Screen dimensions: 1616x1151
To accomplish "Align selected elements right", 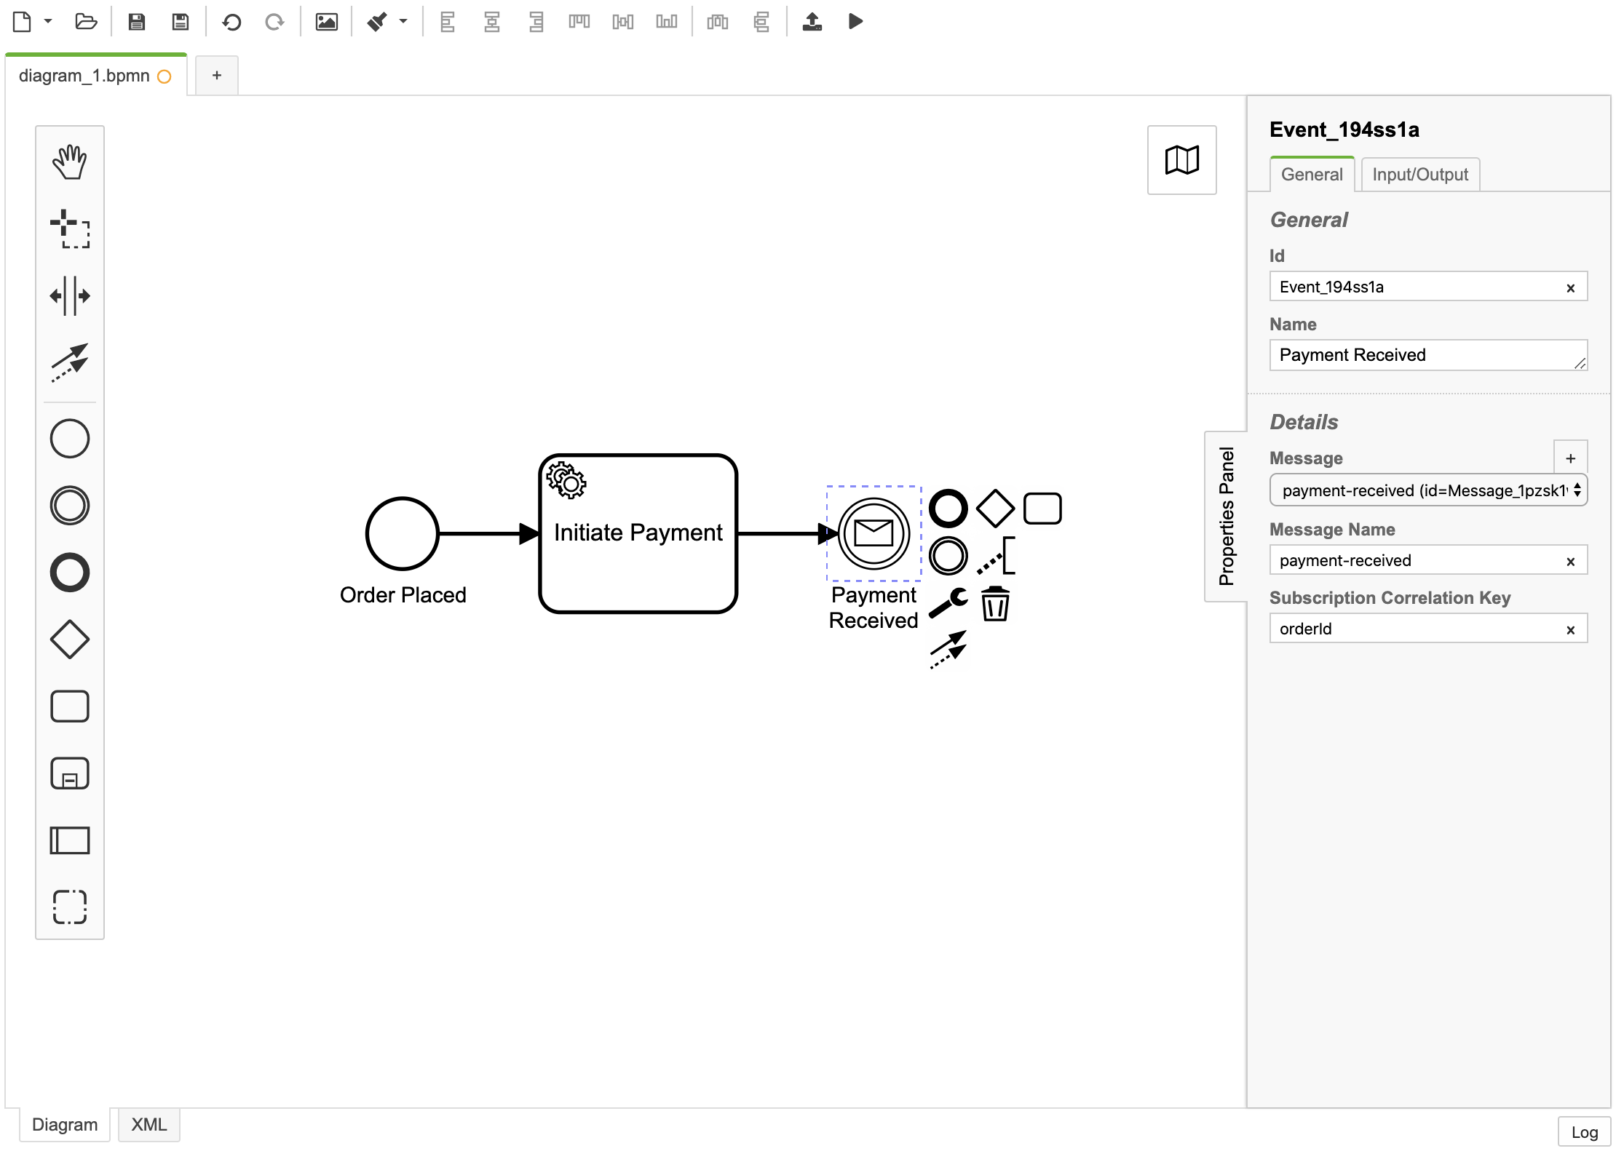I will tap(536, 22).
